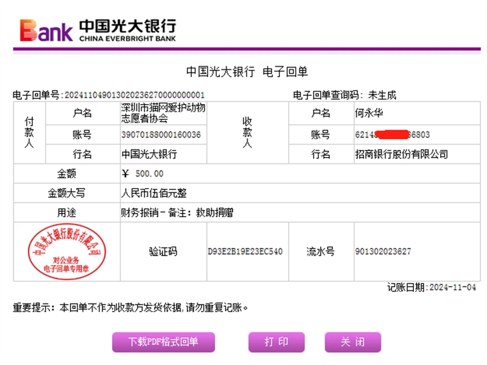Select the 电子回单号 receipt number

point(135,95)
